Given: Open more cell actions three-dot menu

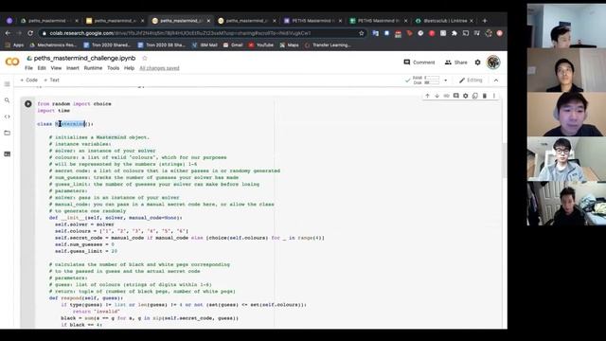Looking at the screenshot, I should (494, 96).
